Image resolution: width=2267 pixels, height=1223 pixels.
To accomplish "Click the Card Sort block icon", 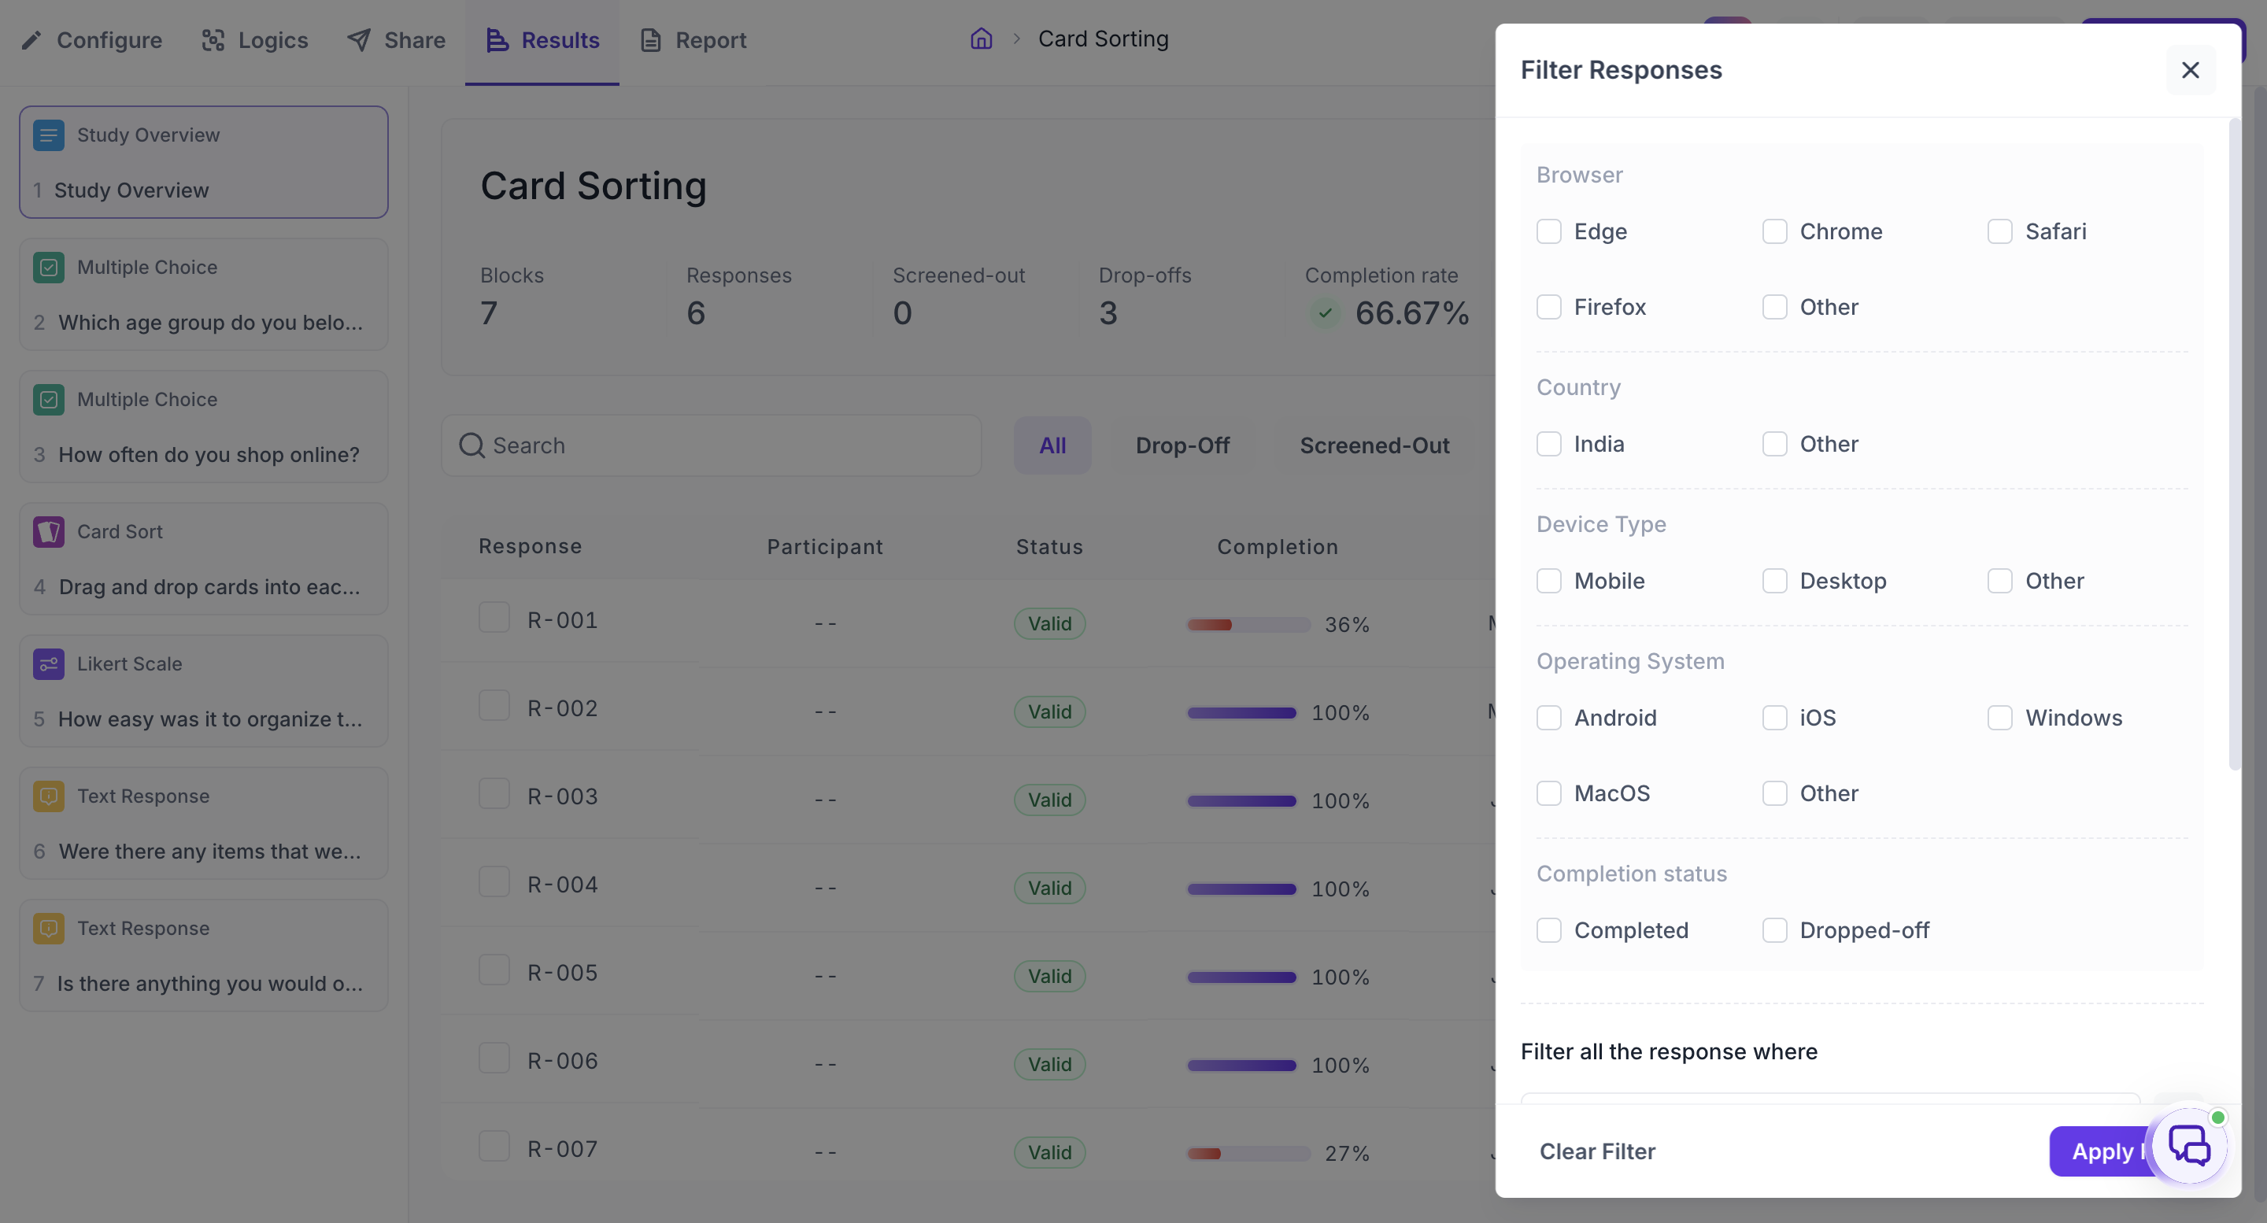I will [48, 531].
